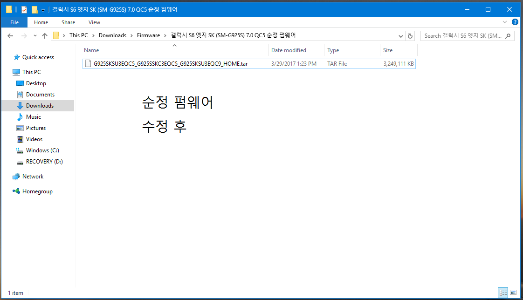
Task: Open the Share ribbon tab
Action: pos(68,22)
